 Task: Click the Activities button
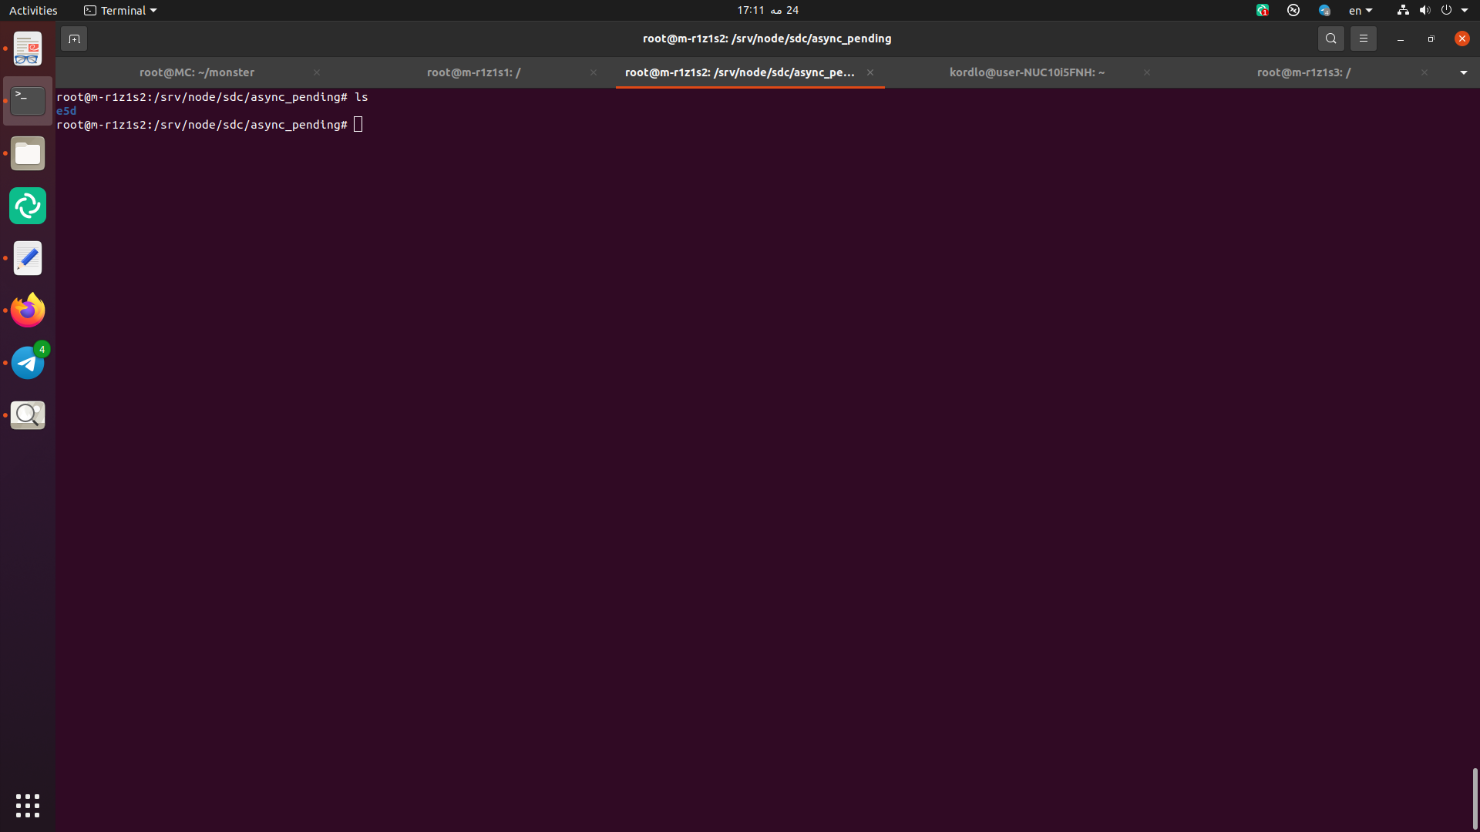pos(33,10)
